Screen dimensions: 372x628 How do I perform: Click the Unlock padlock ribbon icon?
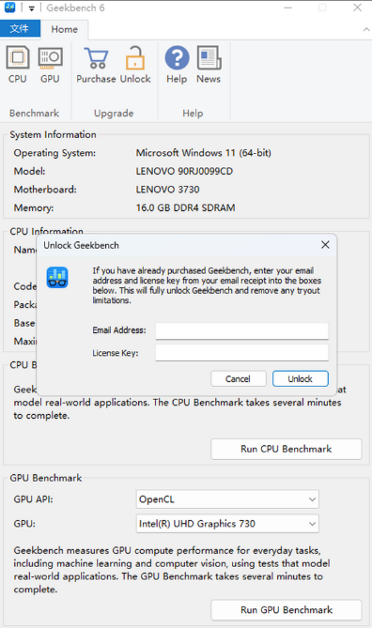click(x=135, y=65)
